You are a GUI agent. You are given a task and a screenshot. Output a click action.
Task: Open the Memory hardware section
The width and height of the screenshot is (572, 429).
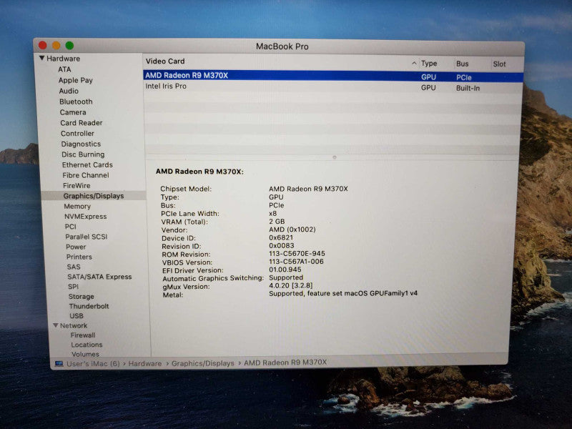77,206
